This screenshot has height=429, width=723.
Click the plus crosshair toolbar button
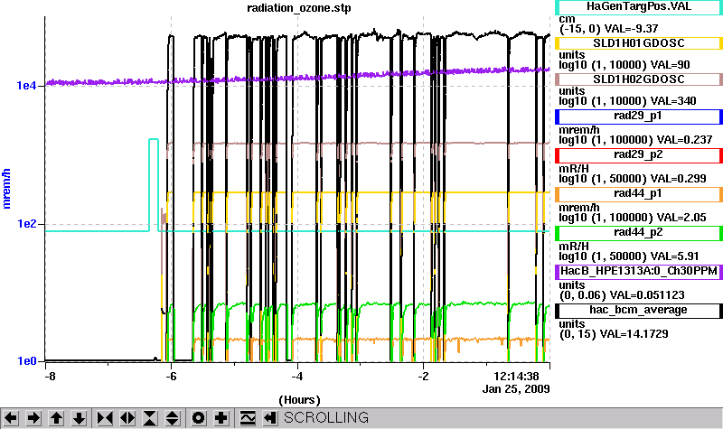[x=221, y=418]
